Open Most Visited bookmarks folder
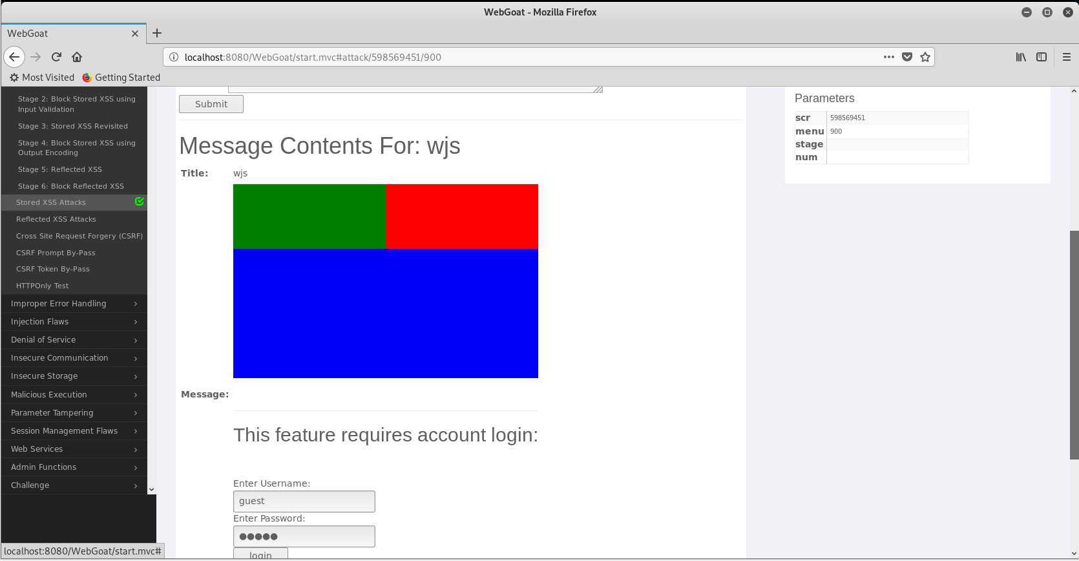1079x561 pixels. pyautogui.click(x=42, y=77)
